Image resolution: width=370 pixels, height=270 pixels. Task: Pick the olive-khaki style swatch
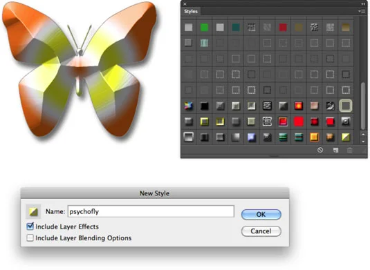[x=299, y=28]
